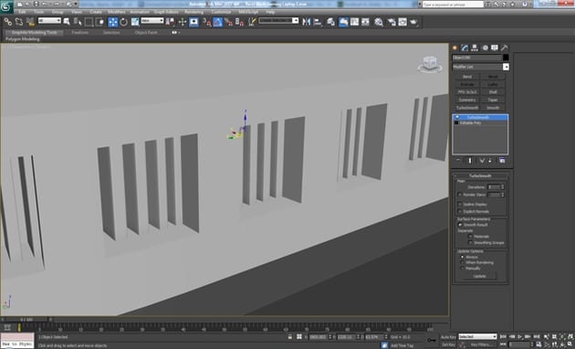Toggle Pin Stack icon below modifier stack
Viewport: 575px width, 349px height.
click(x=458, y=161)
